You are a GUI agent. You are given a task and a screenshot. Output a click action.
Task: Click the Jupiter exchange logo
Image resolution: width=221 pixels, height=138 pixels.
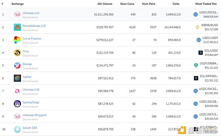tap(17, 78)
